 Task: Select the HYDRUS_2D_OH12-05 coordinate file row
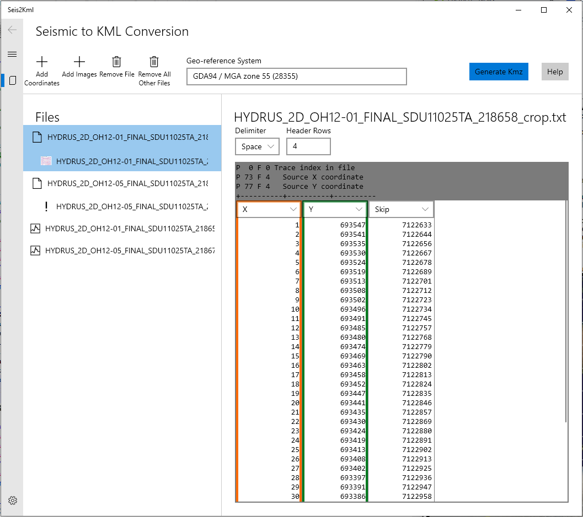pos(122,183)
